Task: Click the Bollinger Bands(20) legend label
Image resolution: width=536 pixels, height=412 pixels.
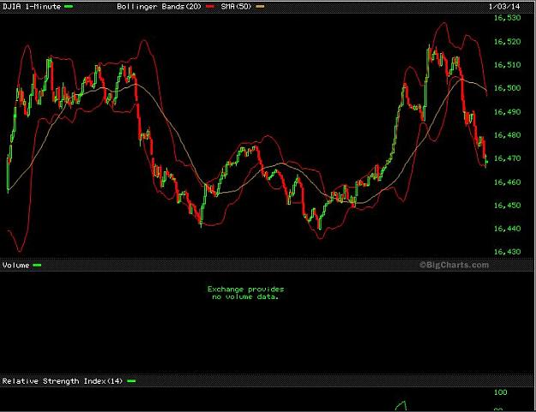Action: coord(159,7)
